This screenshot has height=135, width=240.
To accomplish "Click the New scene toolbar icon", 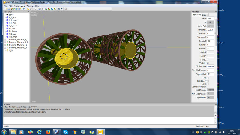I will pos(5,9).
